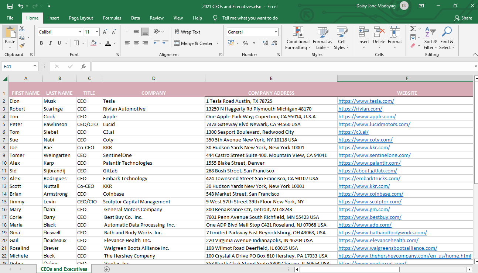Expand the General number format dropdown
This screenshot has height=273, width=478.
coord(276,32)
